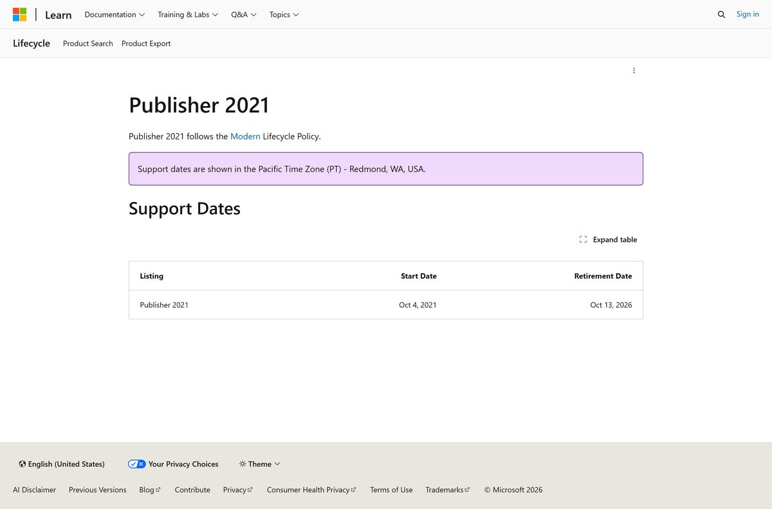772x509 pixels.
Task: Click the globe language icon
Action: click(x=23, y=464)
